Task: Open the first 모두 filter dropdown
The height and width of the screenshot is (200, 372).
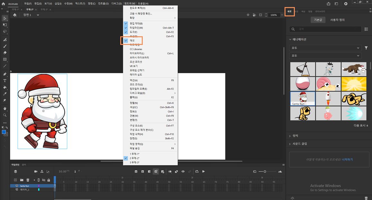Action: [325, 48]
